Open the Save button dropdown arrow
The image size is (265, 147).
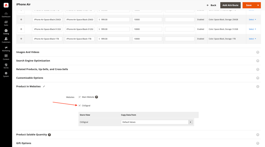258,5
